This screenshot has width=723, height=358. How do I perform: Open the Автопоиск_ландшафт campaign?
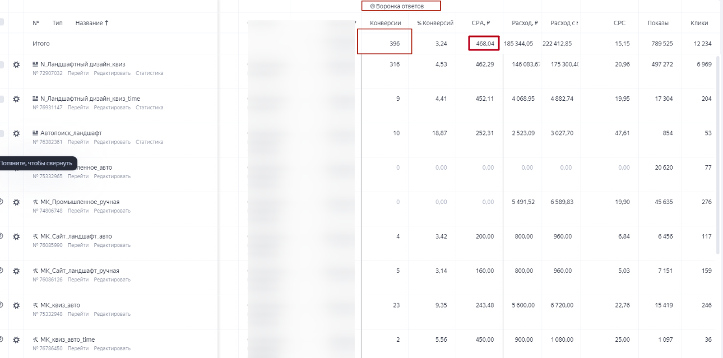(x=71, y=133)
